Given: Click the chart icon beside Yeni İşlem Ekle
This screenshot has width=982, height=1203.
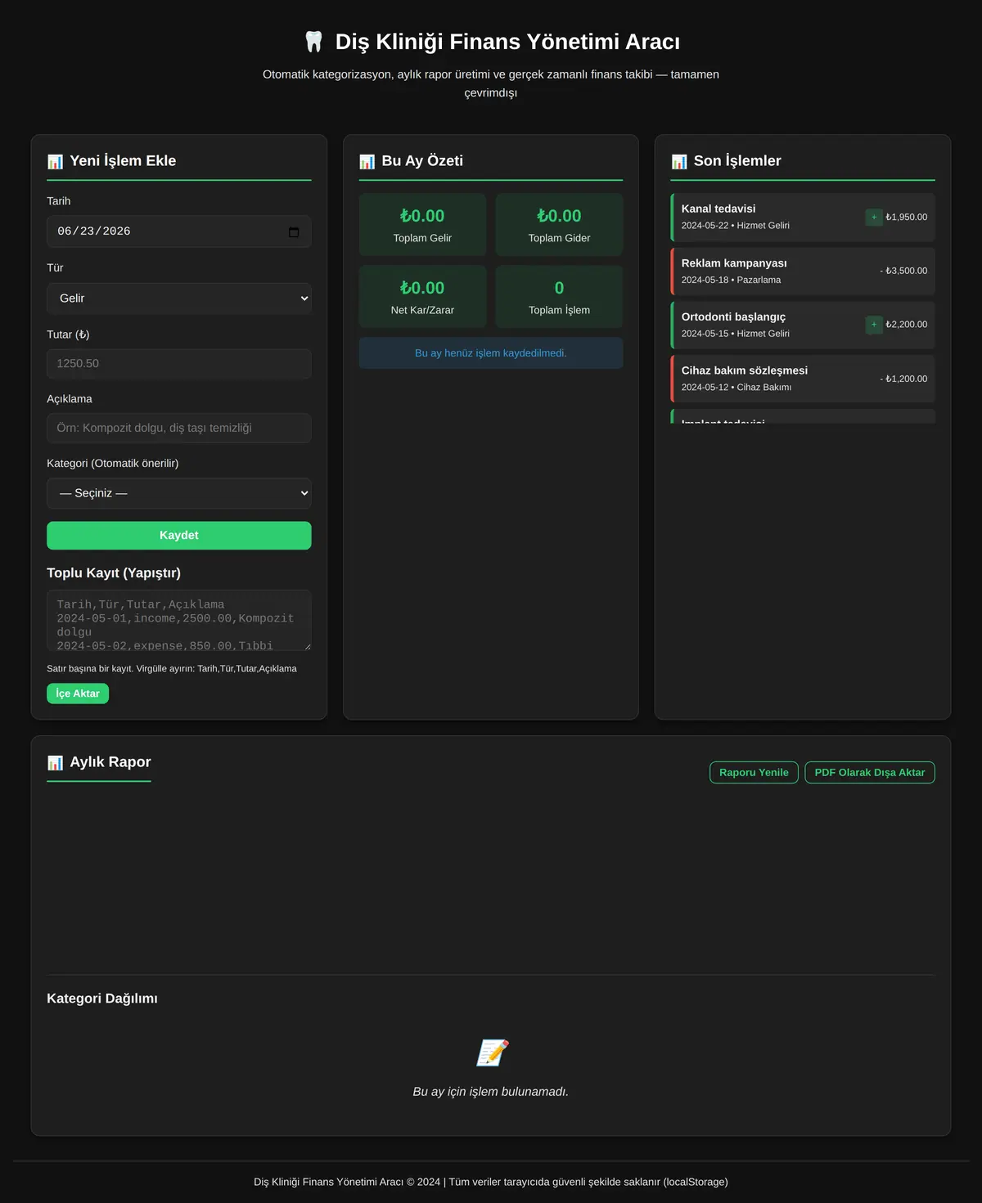Looking at the screenshot, I should coord(55,161).
